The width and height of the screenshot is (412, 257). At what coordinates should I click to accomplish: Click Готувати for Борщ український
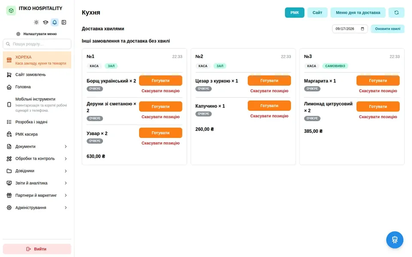161,81
